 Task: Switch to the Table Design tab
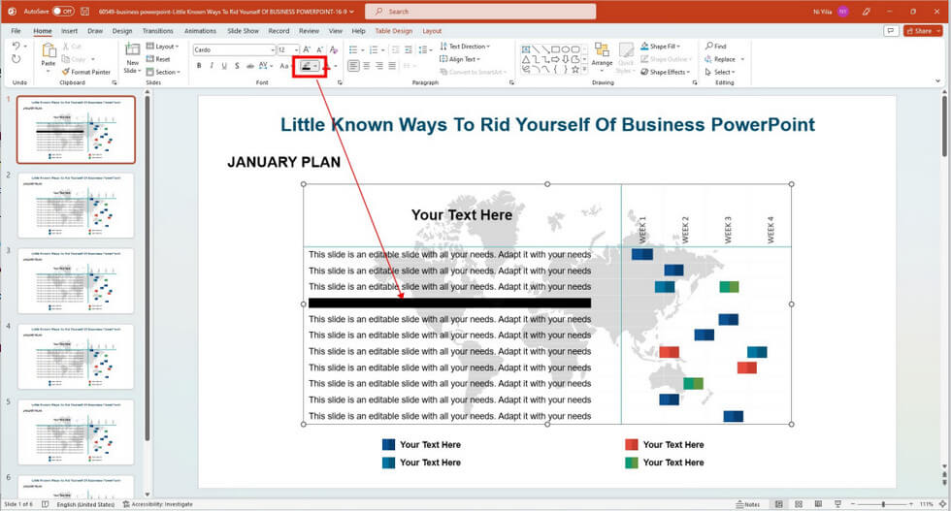pyautogui.click(x=394, y=31)
